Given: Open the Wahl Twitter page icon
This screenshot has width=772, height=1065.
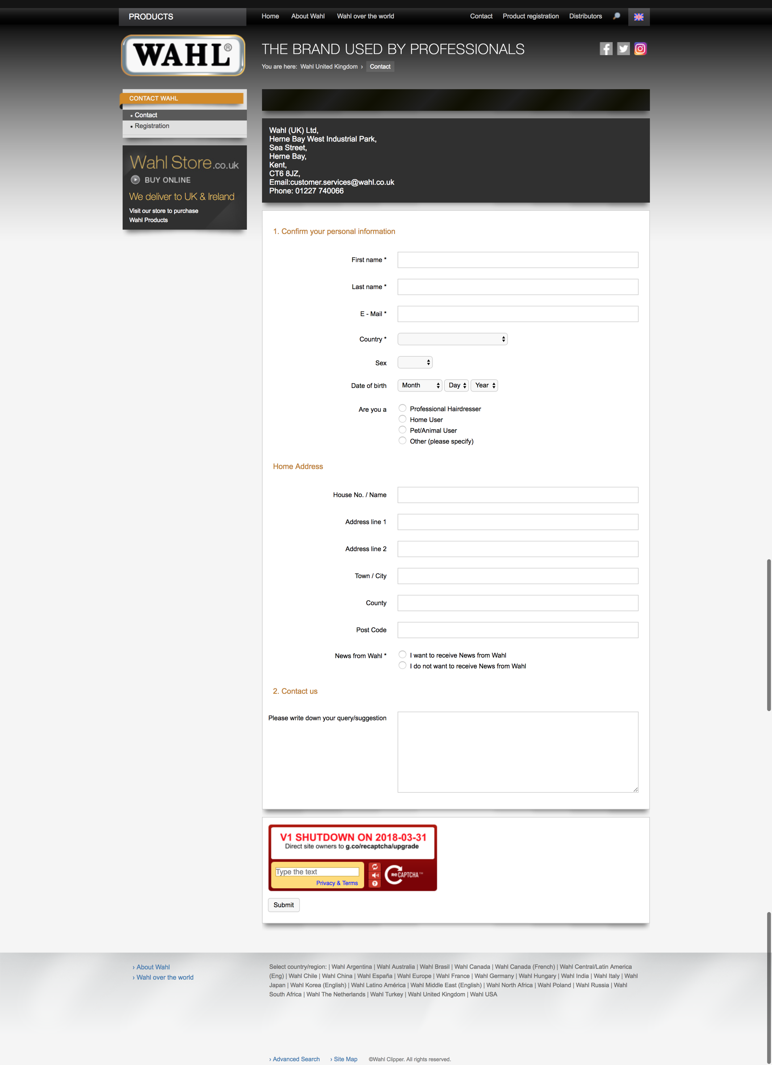Looking at the screenshot, I should coord(623,49).
